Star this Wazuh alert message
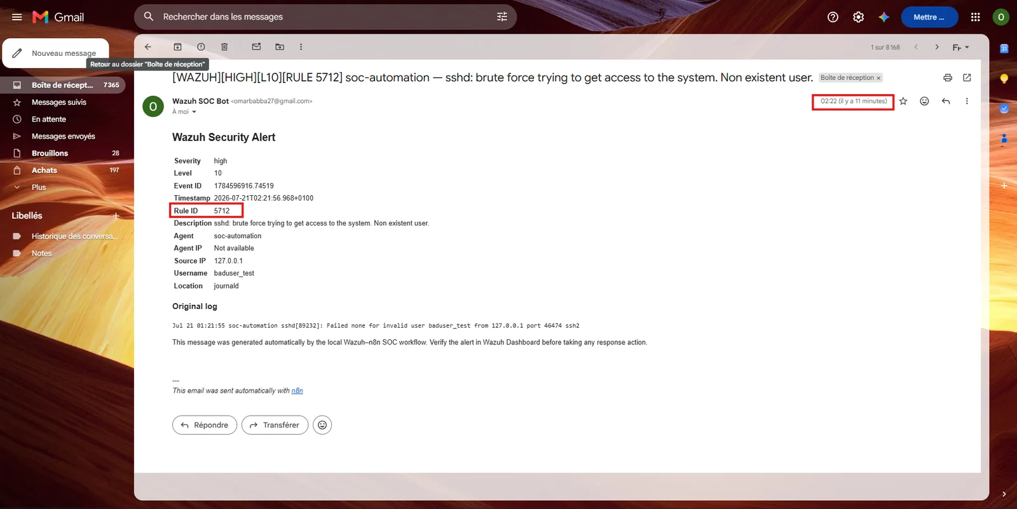The height and width of the screenshot is (509, 1017). (x=903, y=101)
